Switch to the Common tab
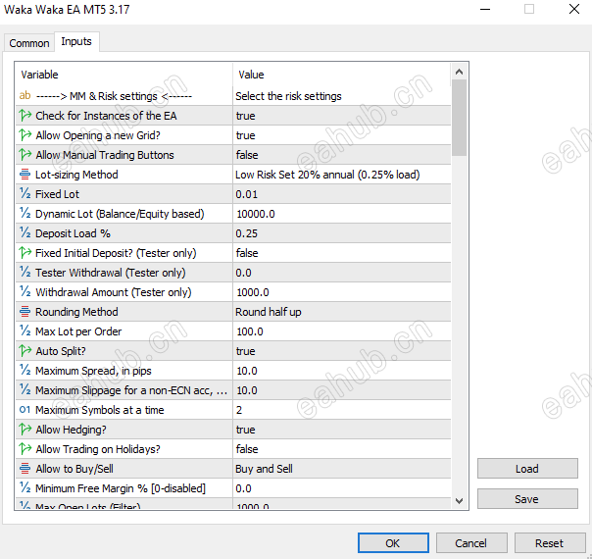This screenshot has height=559, width=592. [29, 43]
